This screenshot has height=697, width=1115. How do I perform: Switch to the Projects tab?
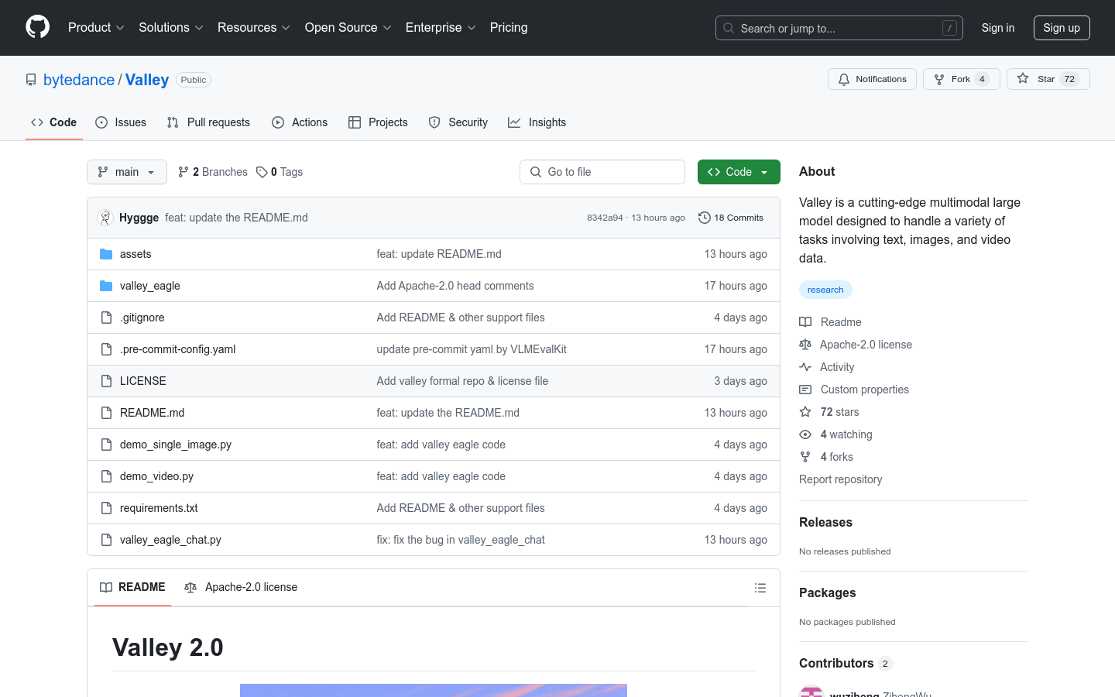pos(378,122)
